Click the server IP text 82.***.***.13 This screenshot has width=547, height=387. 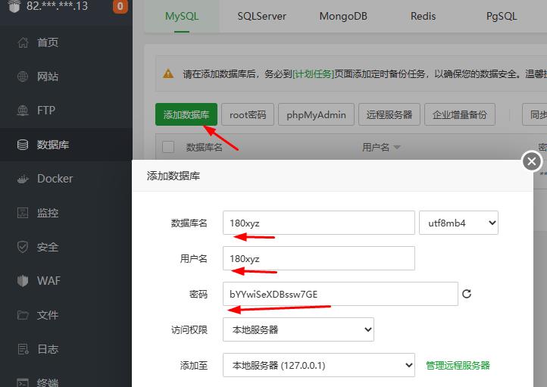point(58,6)
